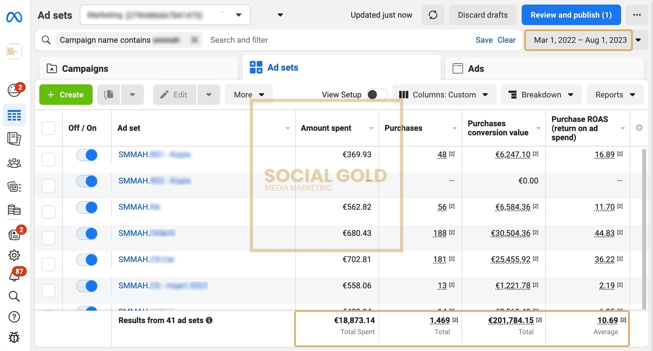Image resolution: width=653 pixels, height=351 pixels.
Task: Turn off ad set with €680.43 spent
Action: (87, 234)
